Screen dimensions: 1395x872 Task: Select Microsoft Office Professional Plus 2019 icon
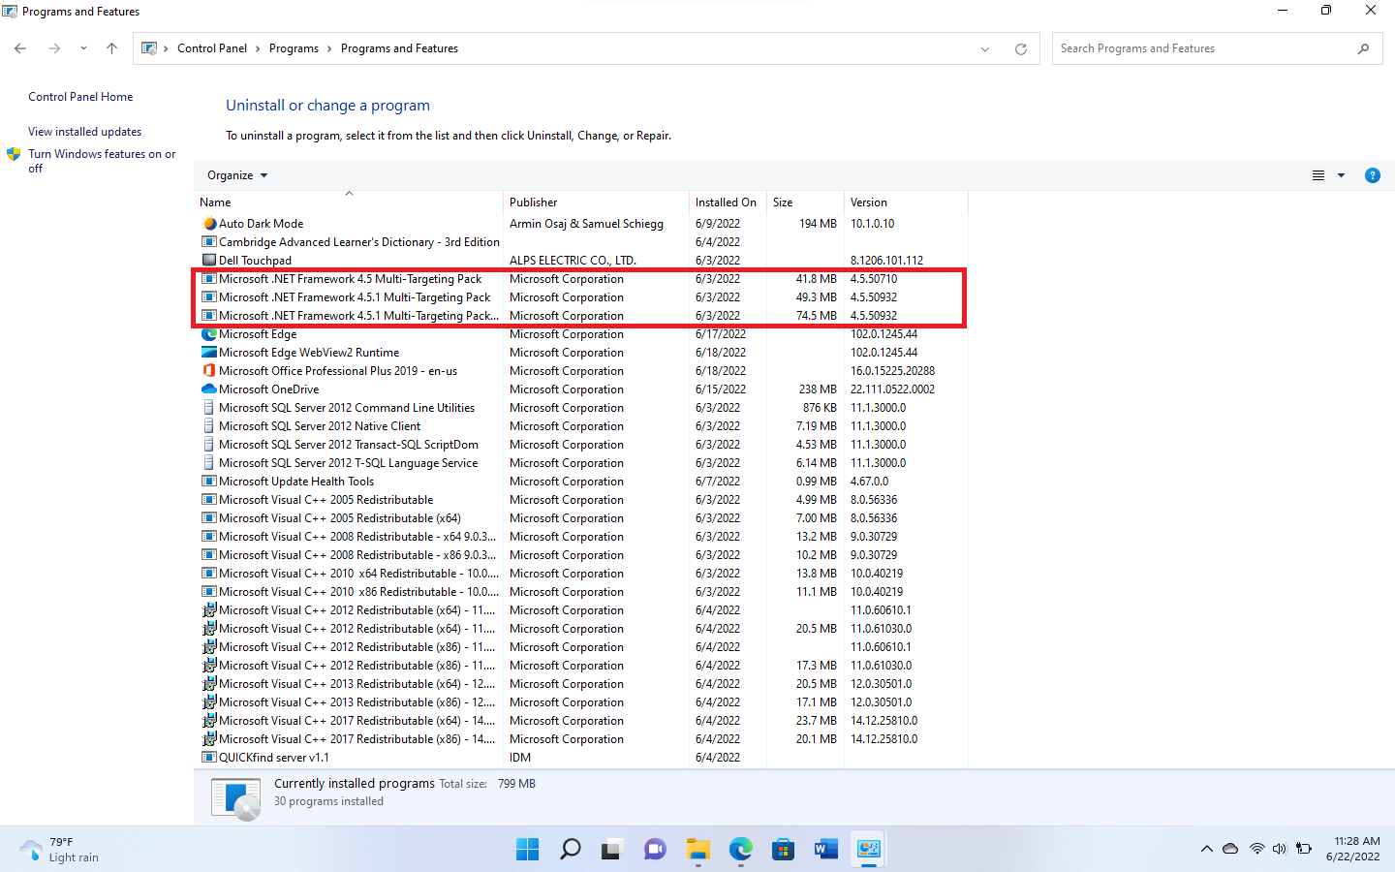click(x=209, y=371)
